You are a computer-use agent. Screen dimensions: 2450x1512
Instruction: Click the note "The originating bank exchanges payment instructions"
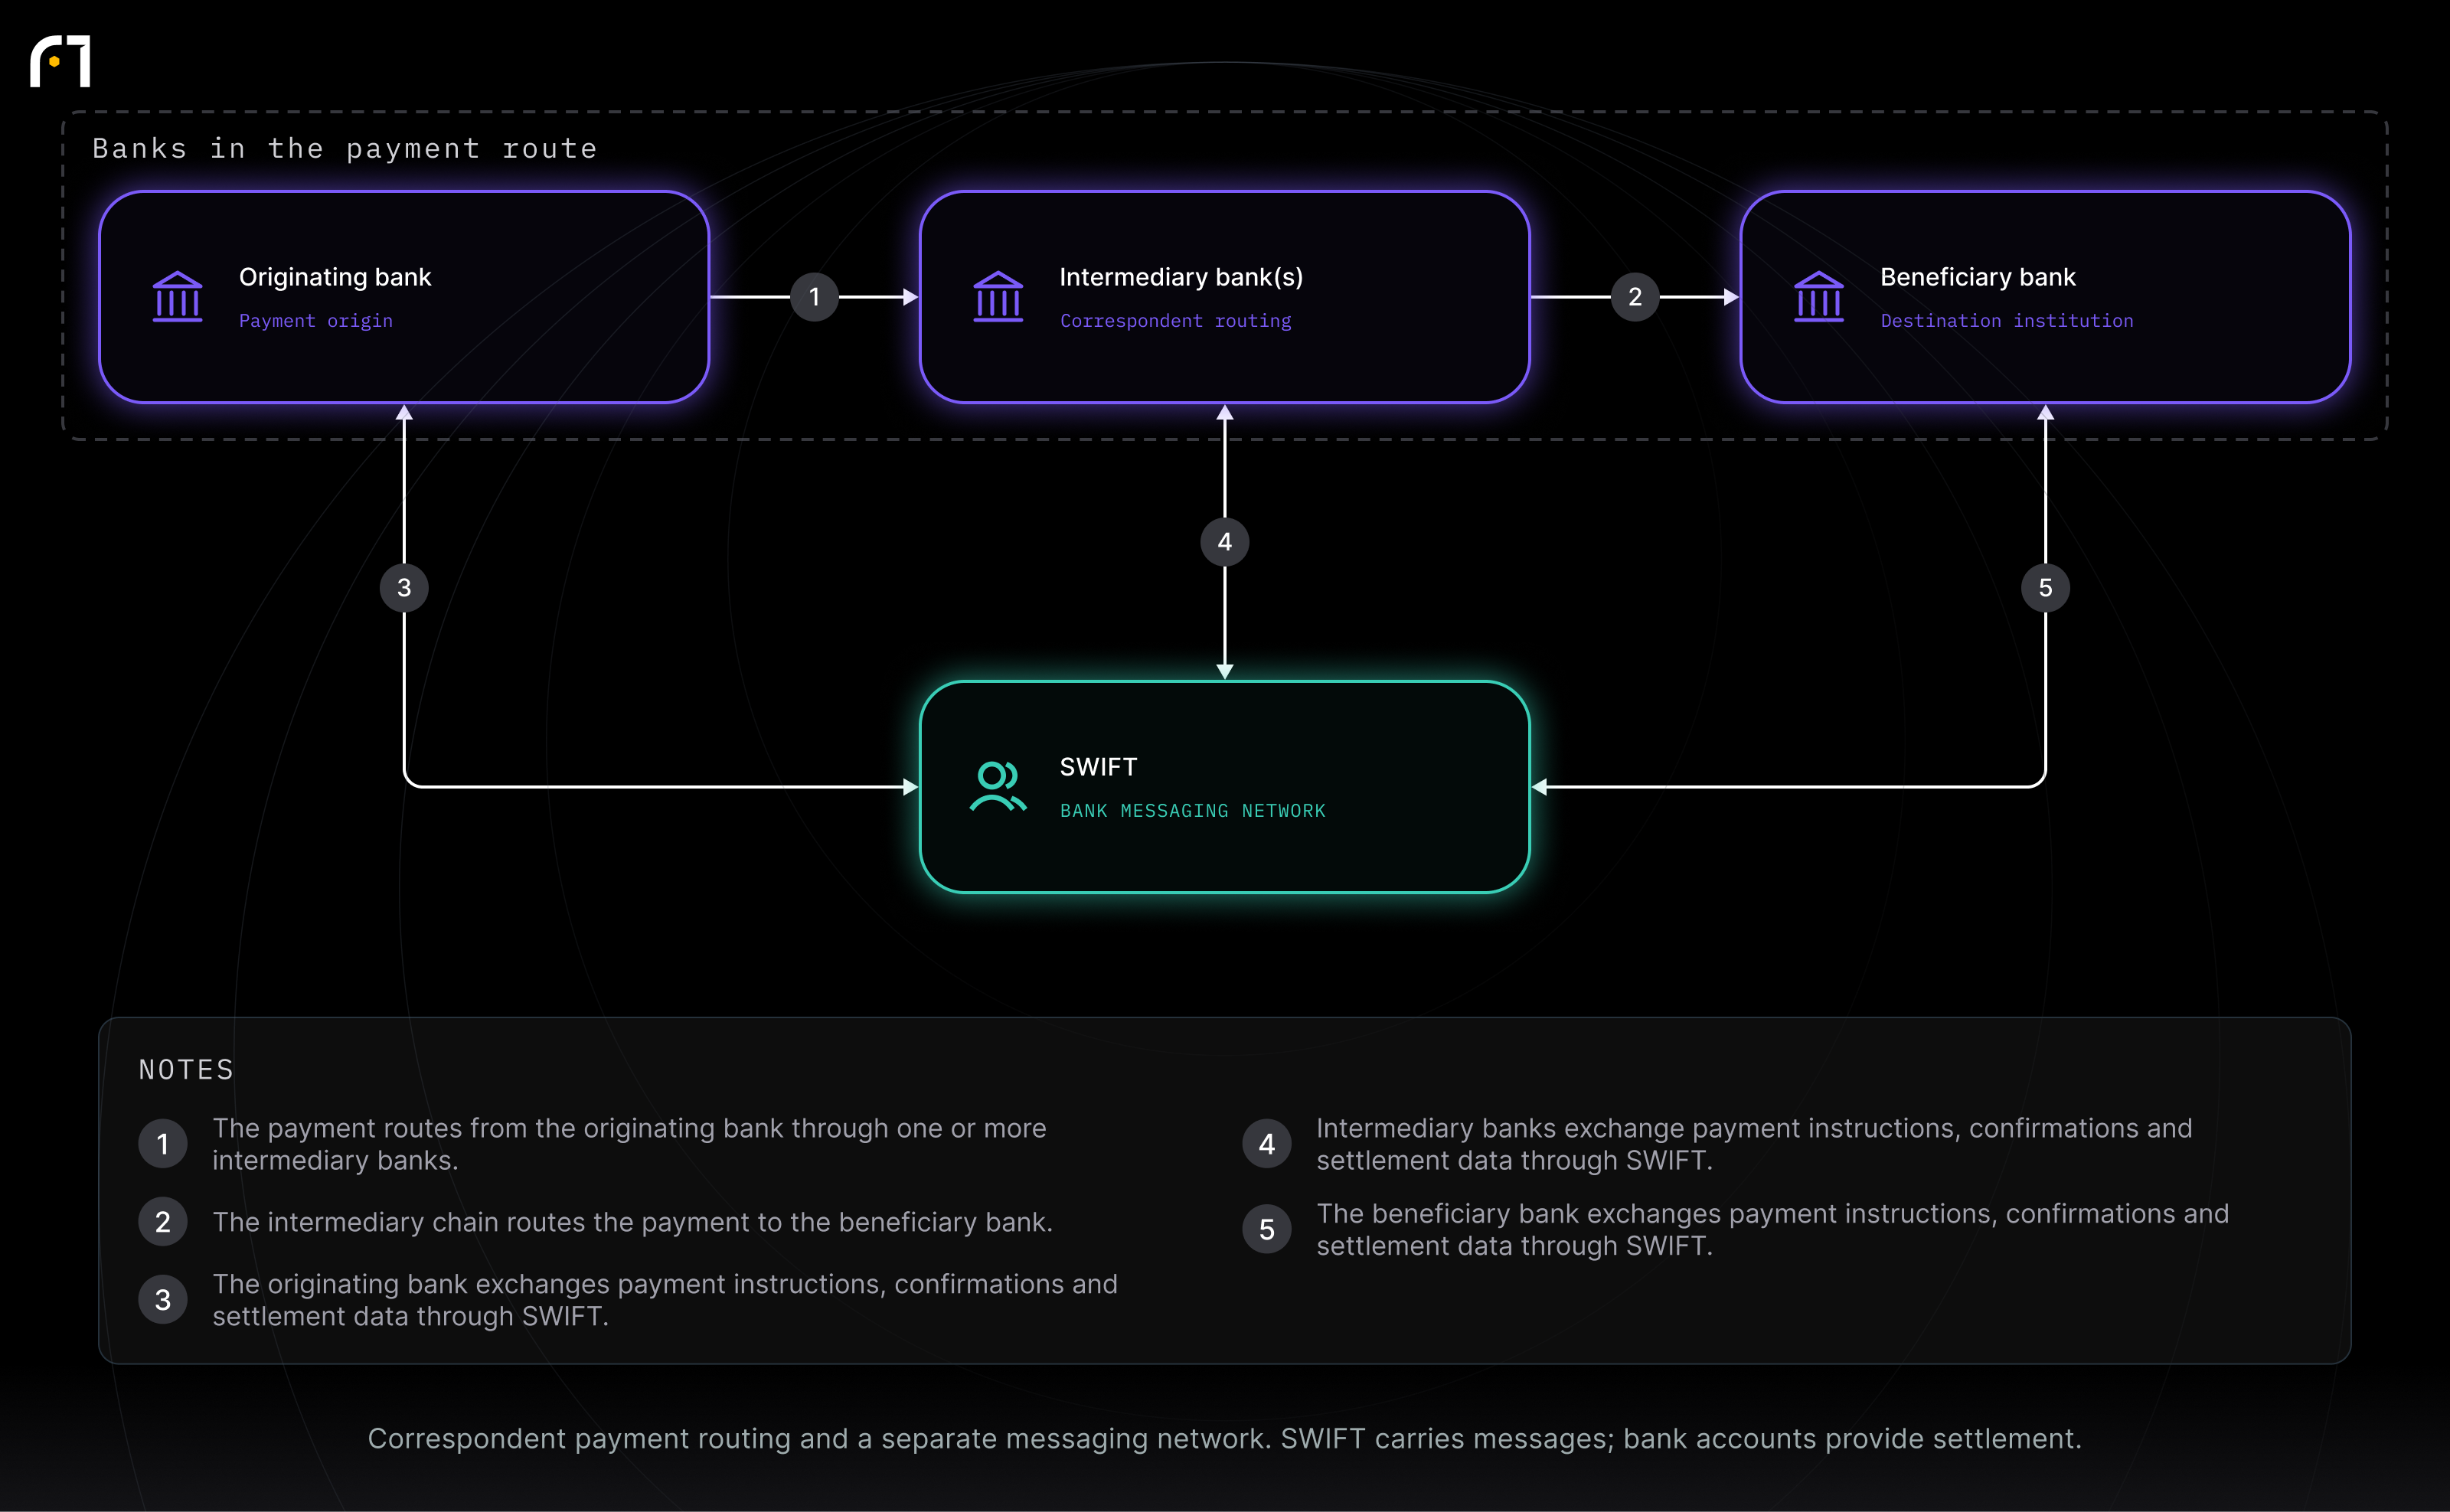point(665,1300)
